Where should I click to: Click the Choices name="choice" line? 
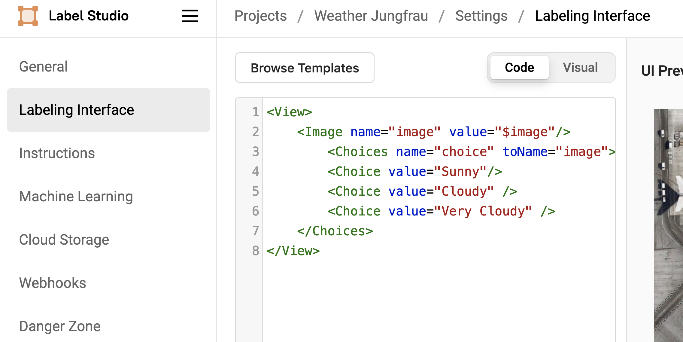click(471, 152)
